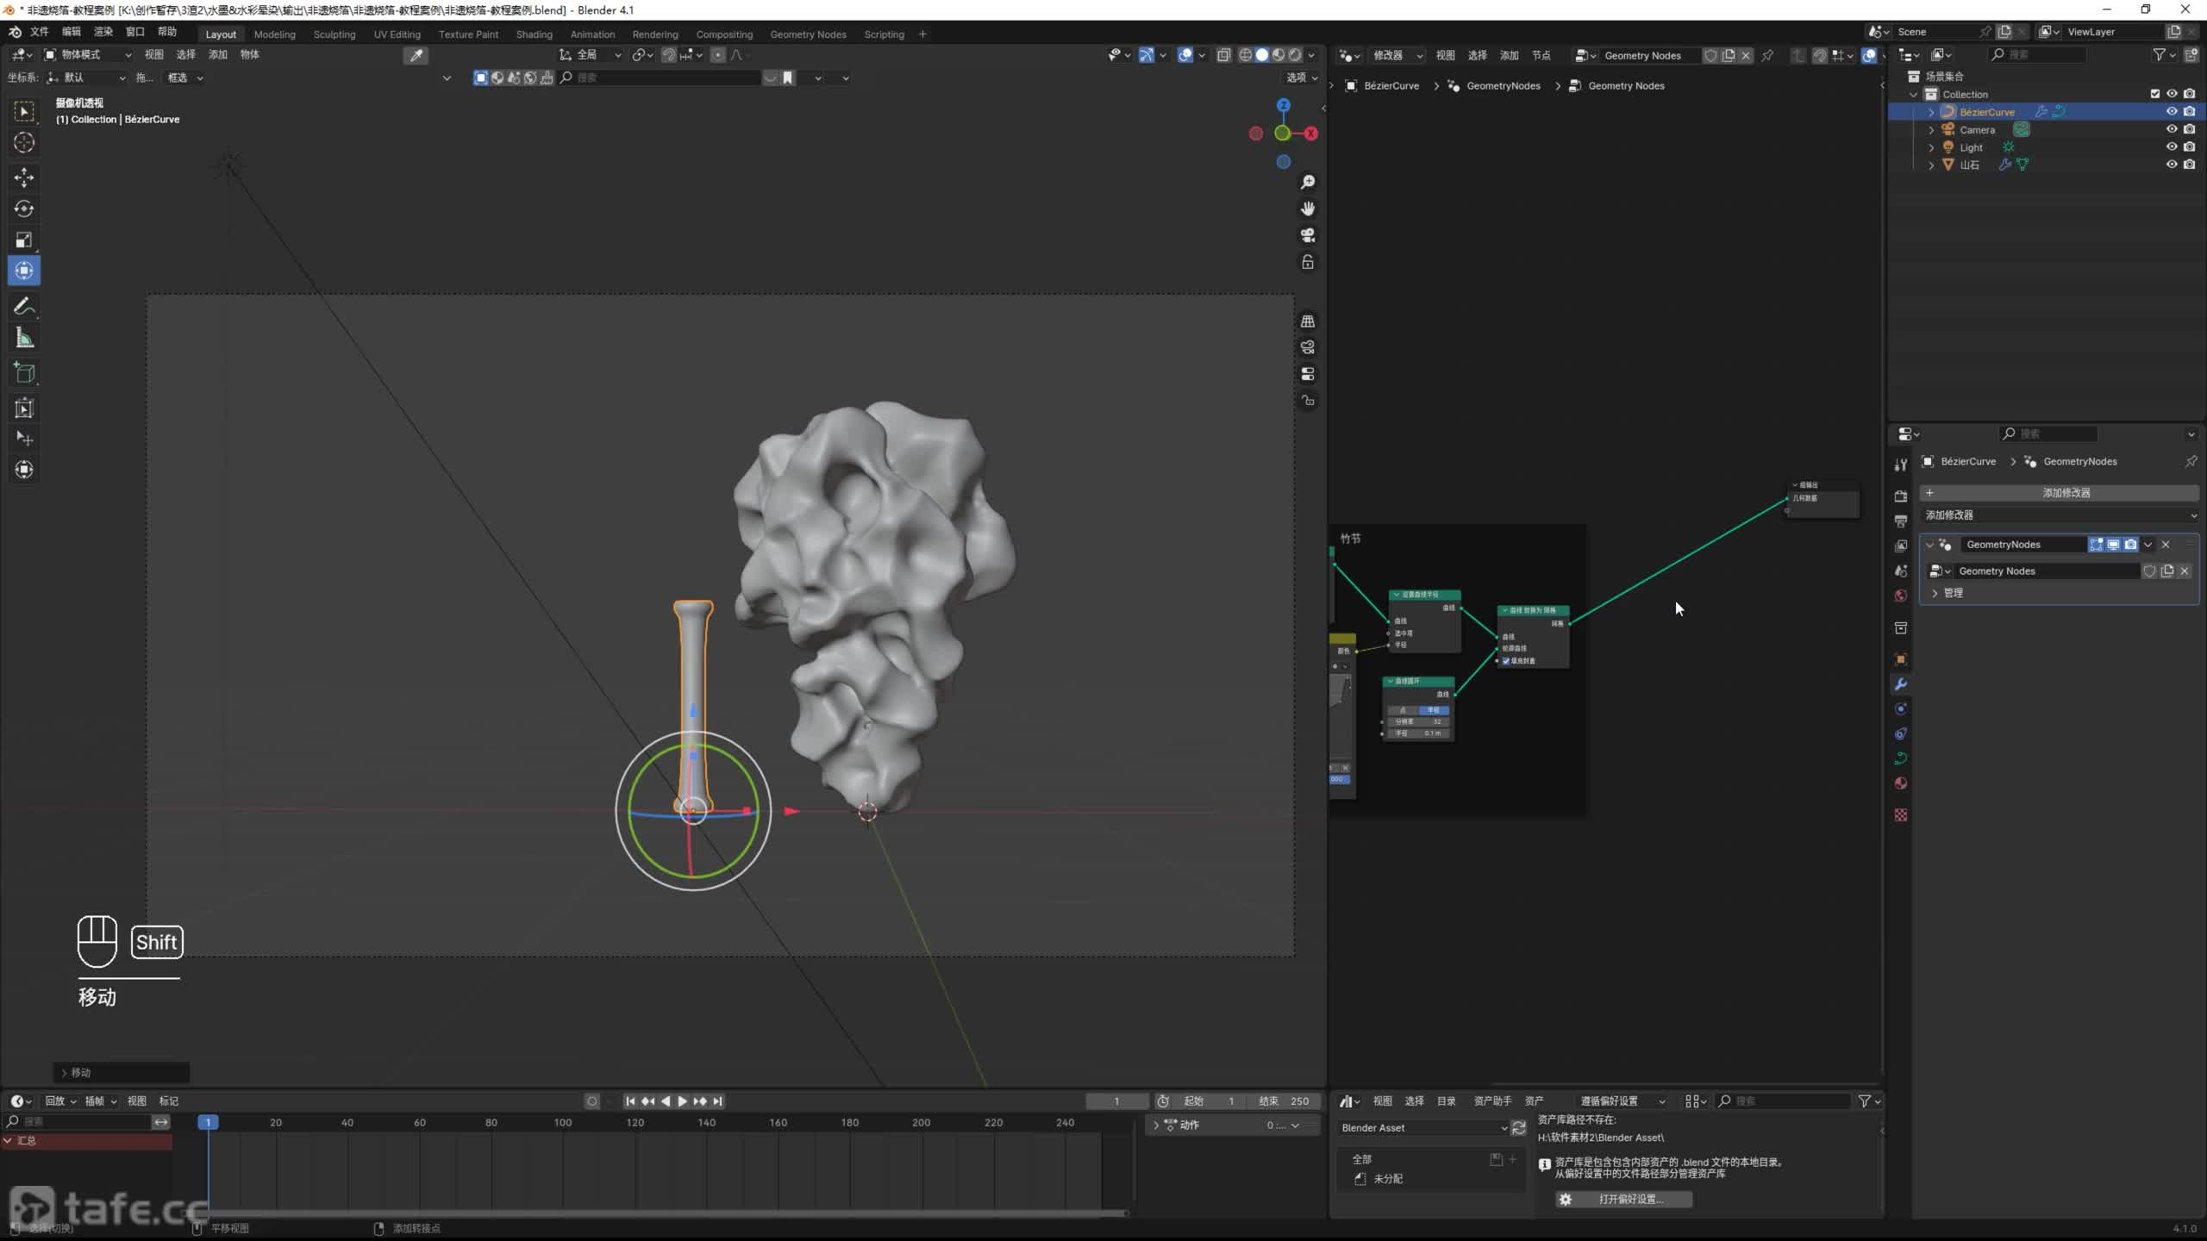Open the Modifiers wrench tab in Properties
The width and height of the screenshot is (2207, 1241).
1900,684
